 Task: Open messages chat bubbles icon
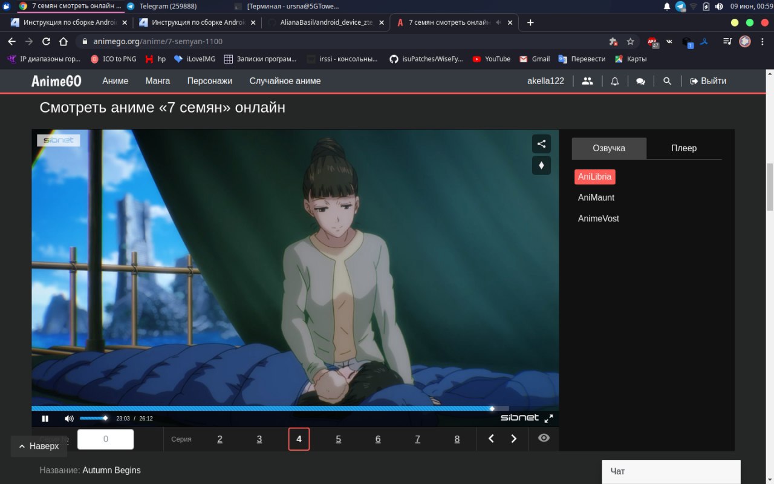[x=641, y=81]
